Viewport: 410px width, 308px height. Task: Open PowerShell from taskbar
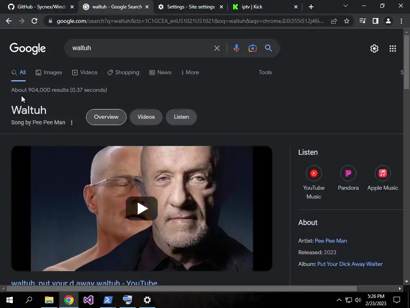pos(108,300)
